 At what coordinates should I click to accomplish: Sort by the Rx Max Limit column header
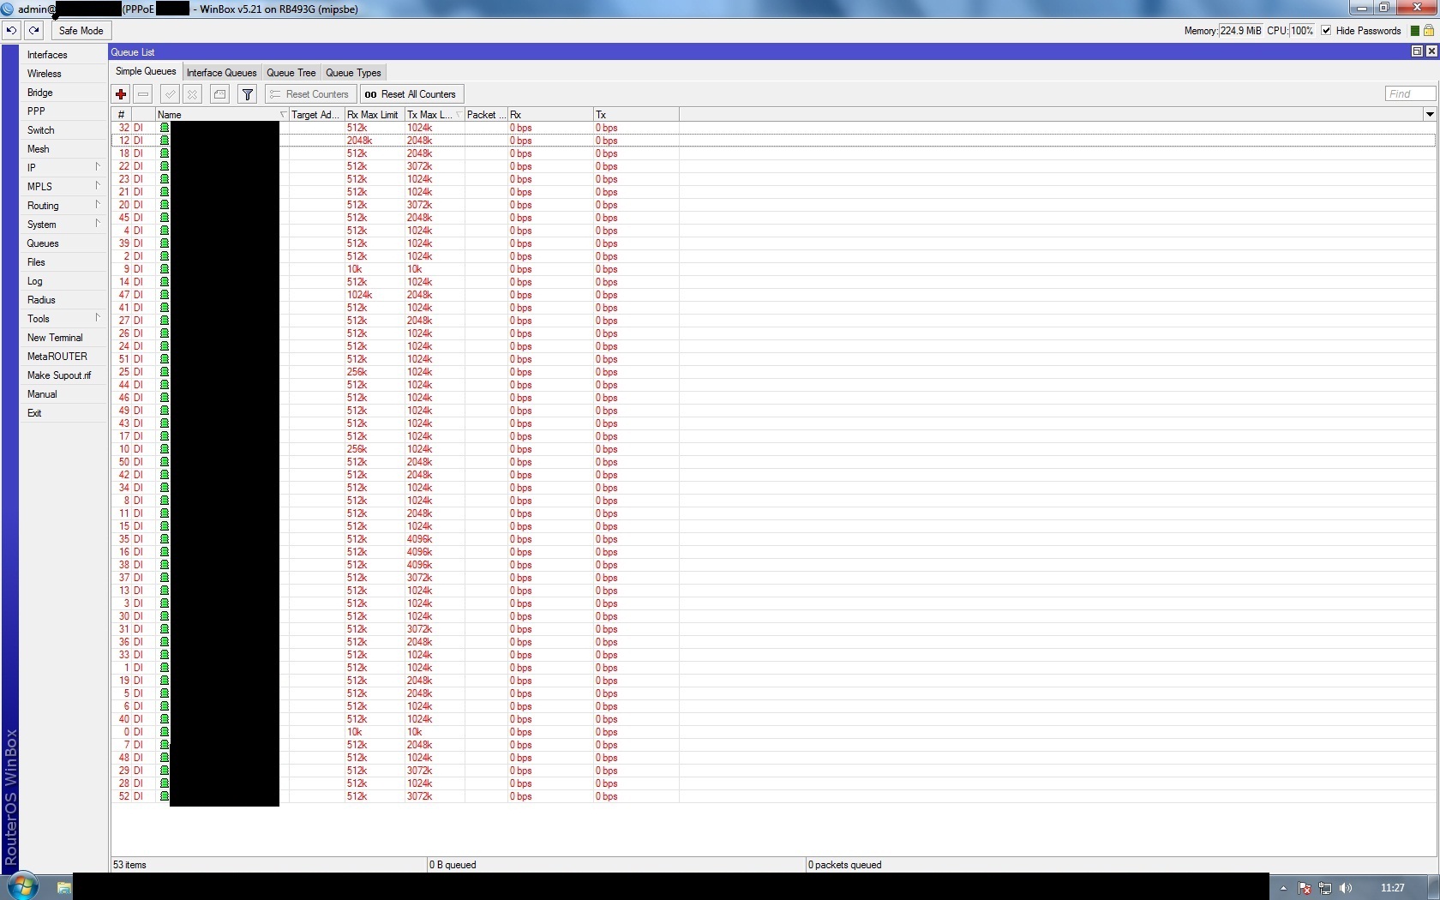point(374,115)
